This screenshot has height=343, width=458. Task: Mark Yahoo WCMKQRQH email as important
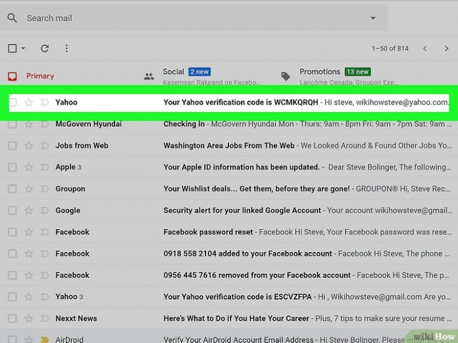tap(45, 102)
